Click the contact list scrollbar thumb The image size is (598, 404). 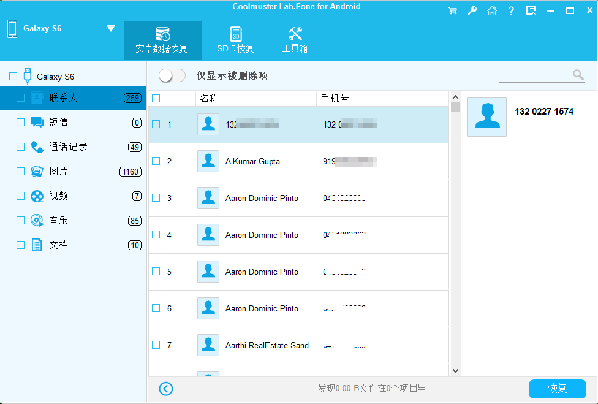point(455,107)
